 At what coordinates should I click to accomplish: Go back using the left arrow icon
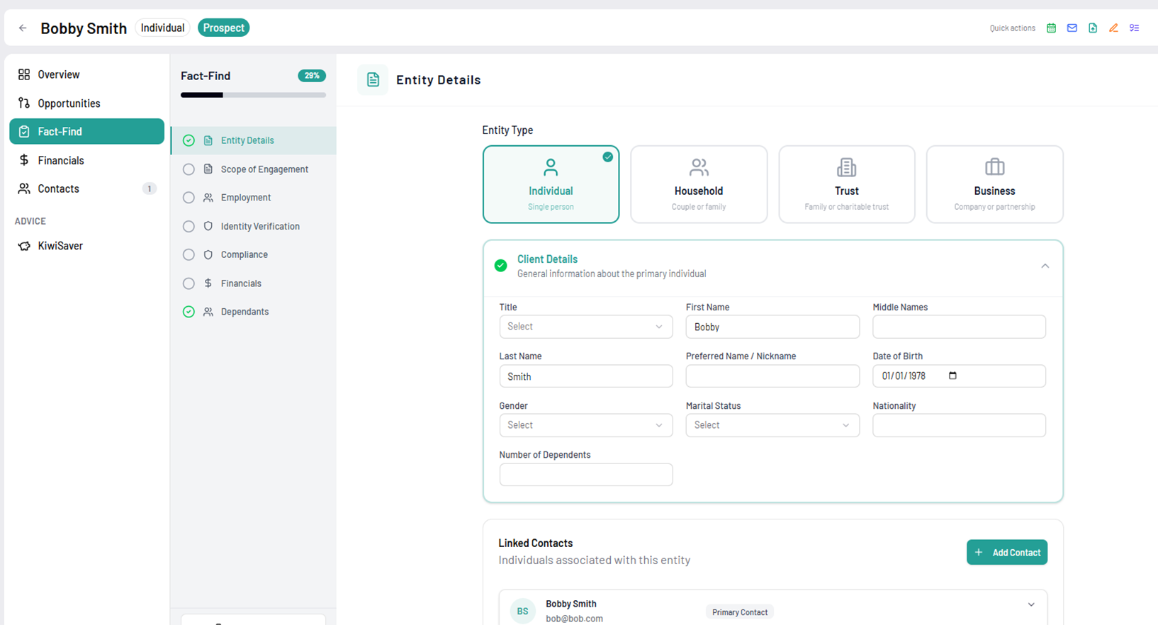23,28
